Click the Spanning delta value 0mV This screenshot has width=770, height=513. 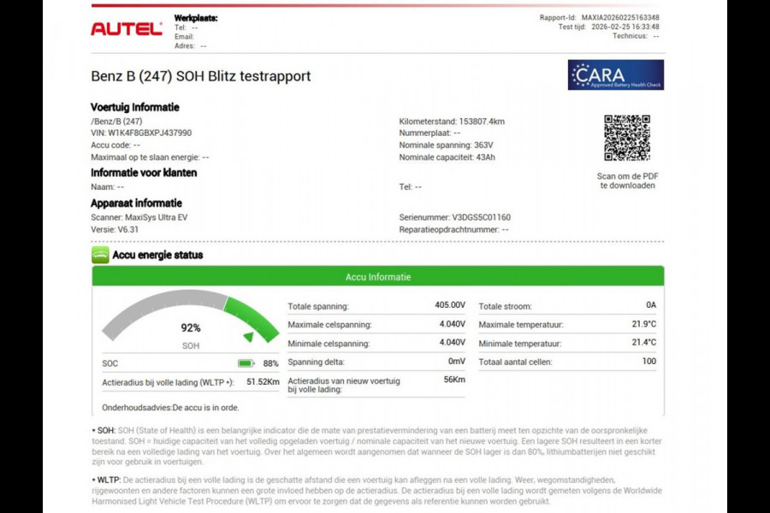point(456,362)
